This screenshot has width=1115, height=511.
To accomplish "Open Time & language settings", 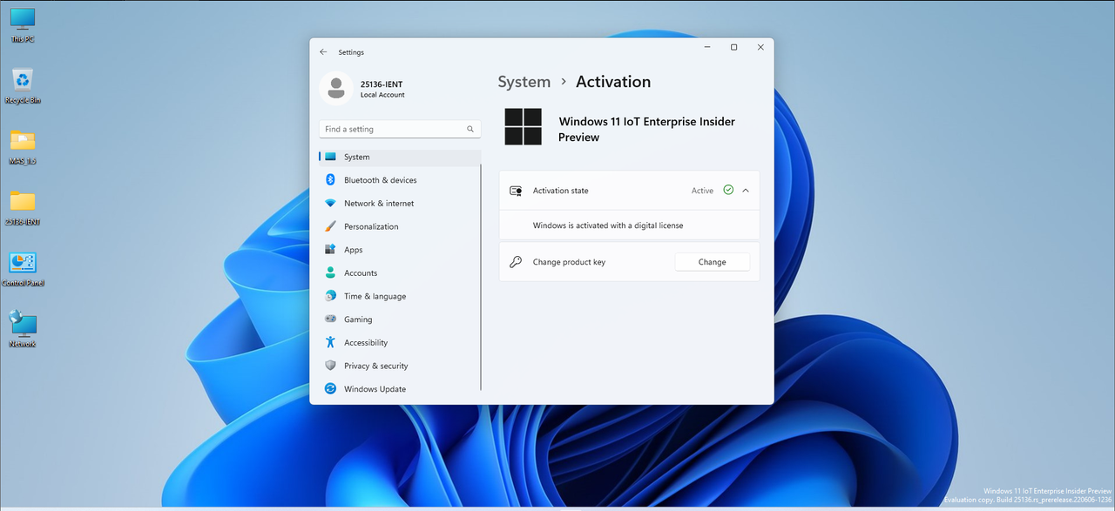I will (400, 296).
